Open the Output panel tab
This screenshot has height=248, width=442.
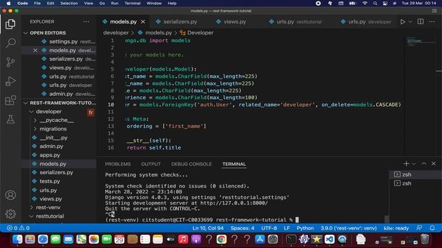tap(151, 164)
